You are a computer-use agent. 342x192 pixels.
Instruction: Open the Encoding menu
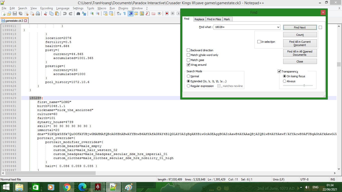click(x=47, y=8)
